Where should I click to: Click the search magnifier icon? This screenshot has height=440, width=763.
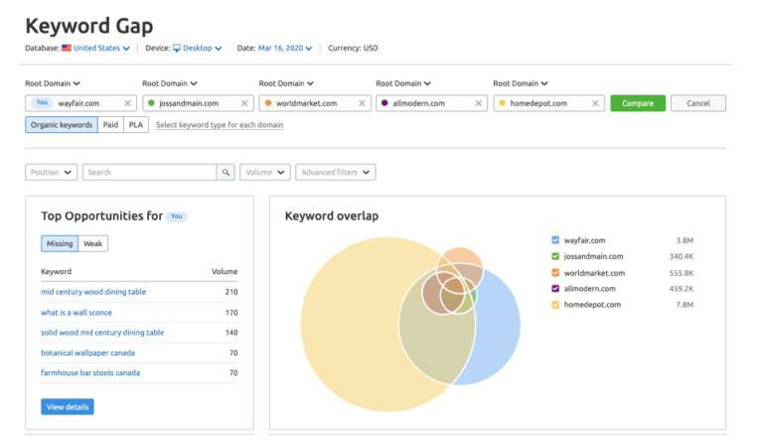click(x=227, y=172)
